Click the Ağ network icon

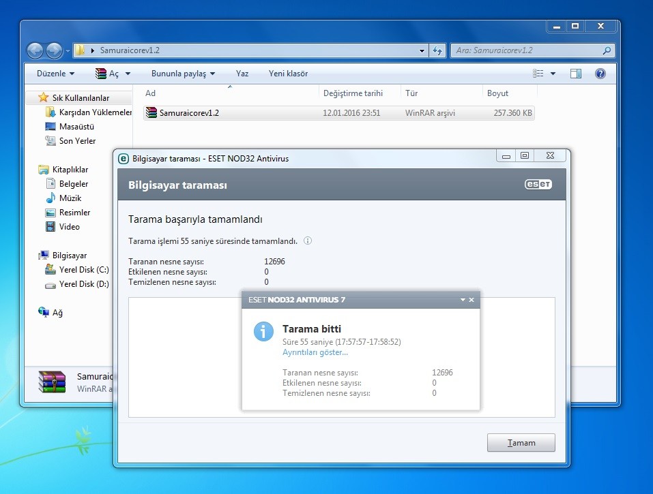coord(43,312)
